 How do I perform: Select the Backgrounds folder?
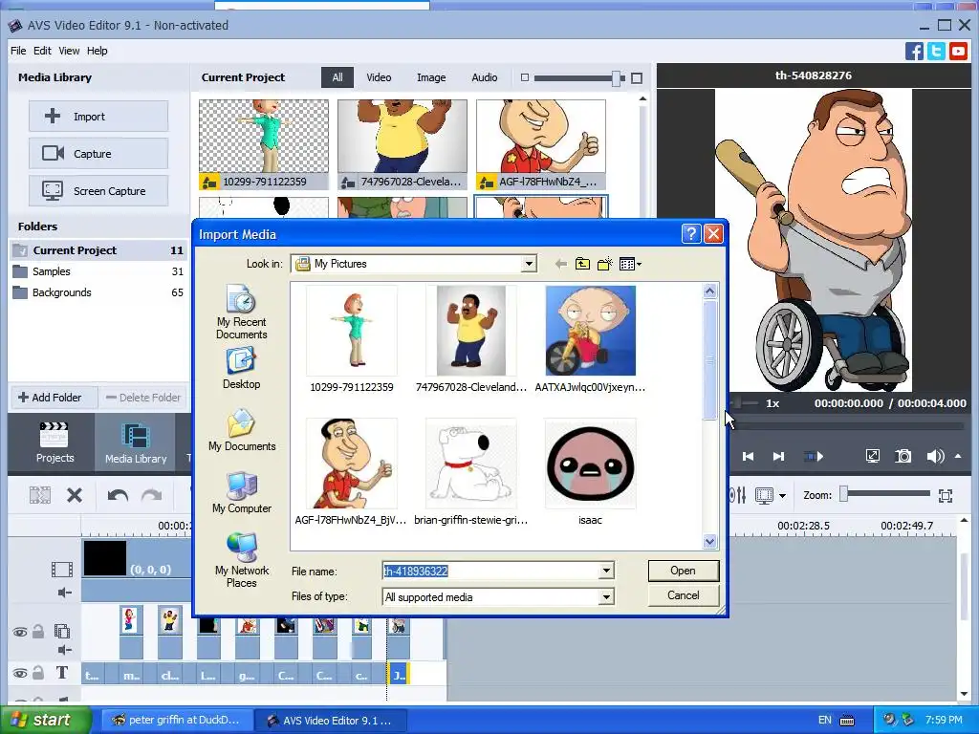point(98,292)
